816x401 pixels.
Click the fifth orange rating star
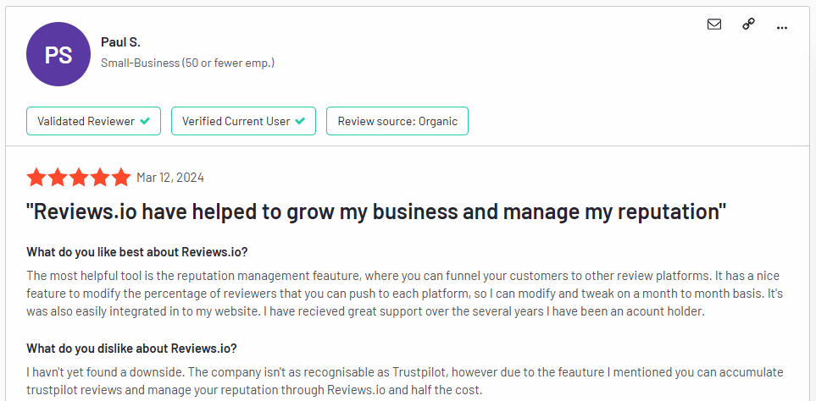tap(120, 178)
